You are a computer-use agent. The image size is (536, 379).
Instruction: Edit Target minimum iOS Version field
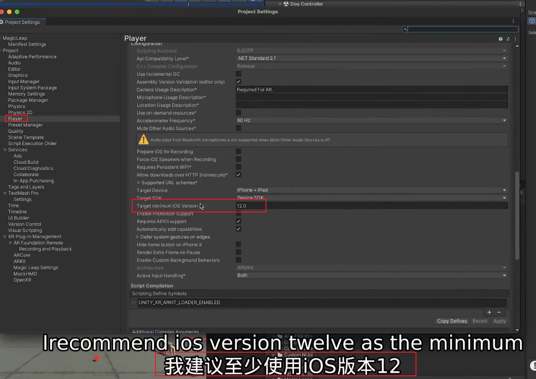(371, 206)
